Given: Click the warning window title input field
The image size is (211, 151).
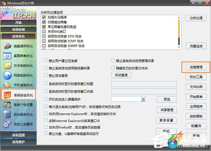Looking at the screenshot, I should tap(144, 84).
